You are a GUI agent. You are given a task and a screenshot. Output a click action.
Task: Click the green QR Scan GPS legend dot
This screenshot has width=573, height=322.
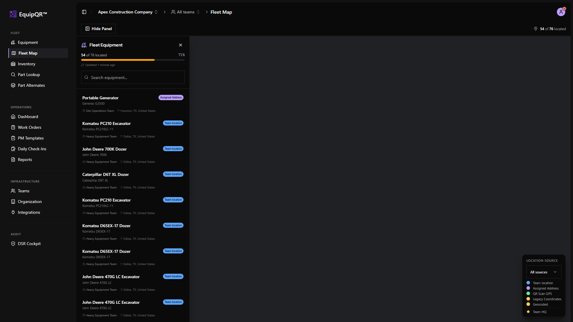[528, 293]
